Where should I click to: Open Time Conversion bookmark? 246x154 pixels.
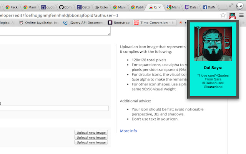(x=155, y=23)
